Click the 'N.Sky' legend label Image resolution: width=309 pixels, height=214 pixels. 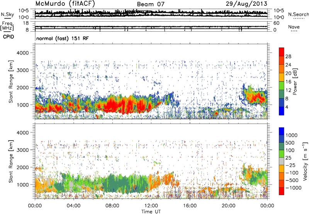(x=7, y=14)
